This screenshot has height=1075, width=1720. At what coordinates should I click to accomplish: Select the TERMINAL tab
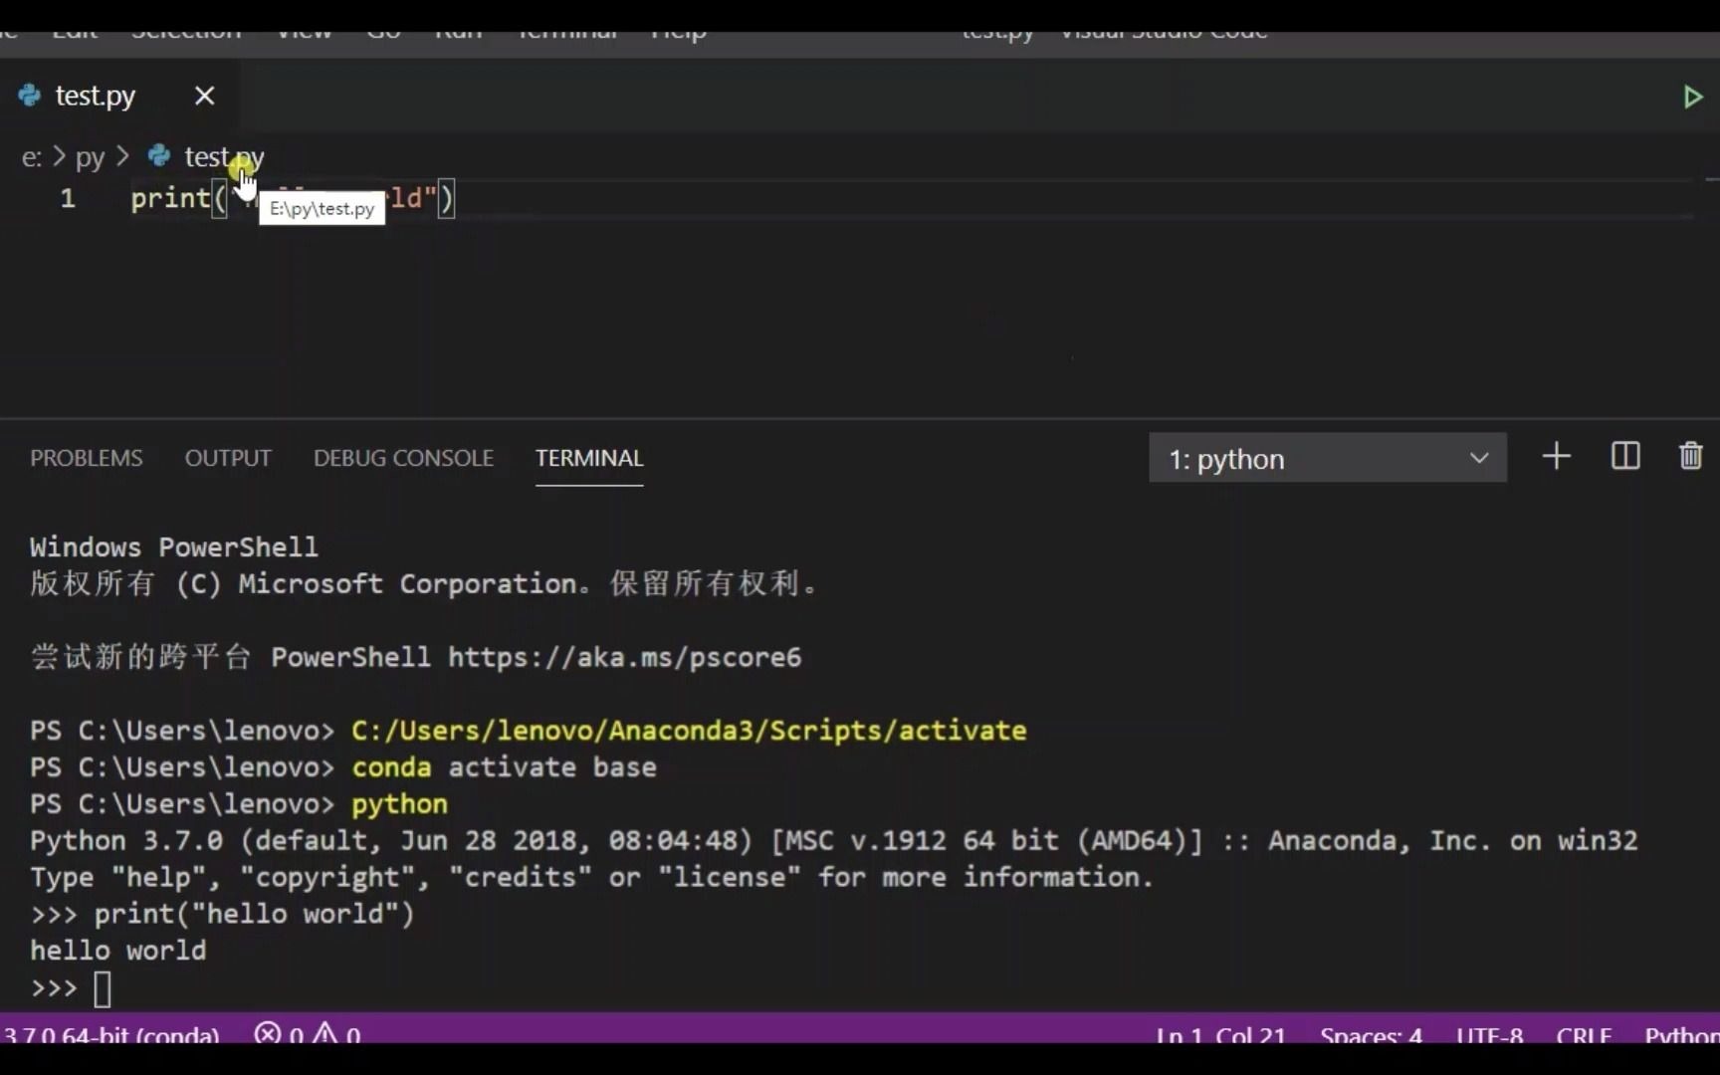(x=589, y=458)
